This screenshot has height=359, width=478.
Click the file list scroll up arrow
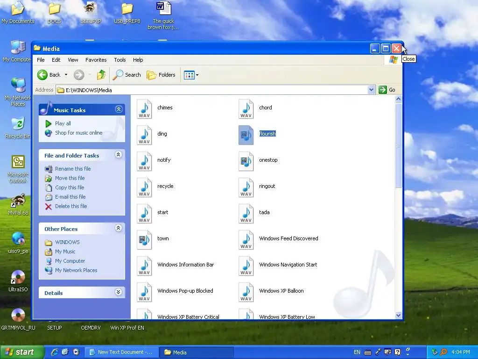pos(398,99)
